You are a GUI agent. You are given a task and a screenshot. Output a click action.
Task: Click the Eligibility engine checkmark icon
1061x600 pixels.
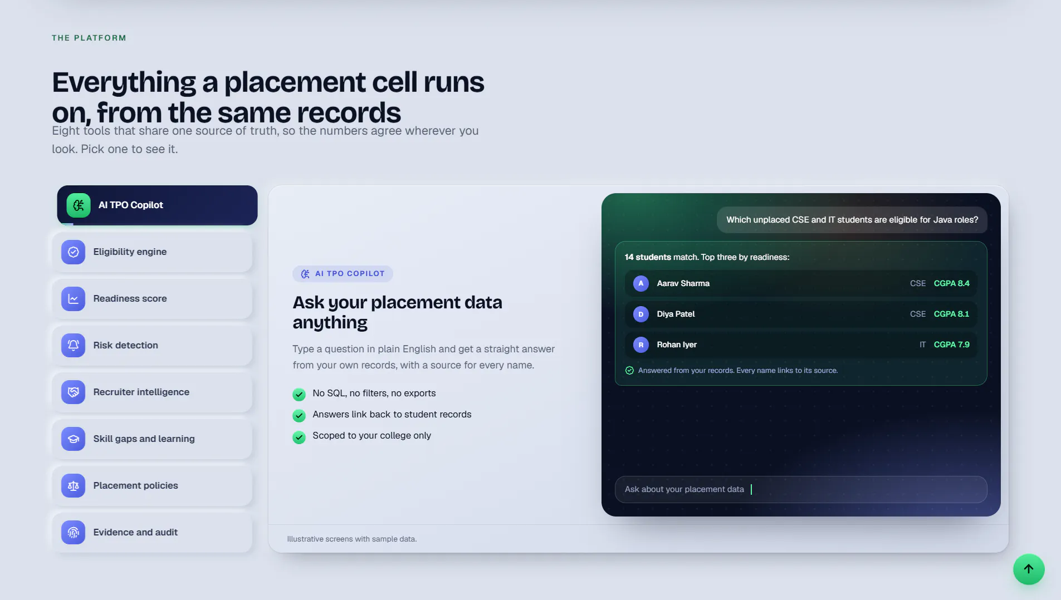[x=73, y=252]
